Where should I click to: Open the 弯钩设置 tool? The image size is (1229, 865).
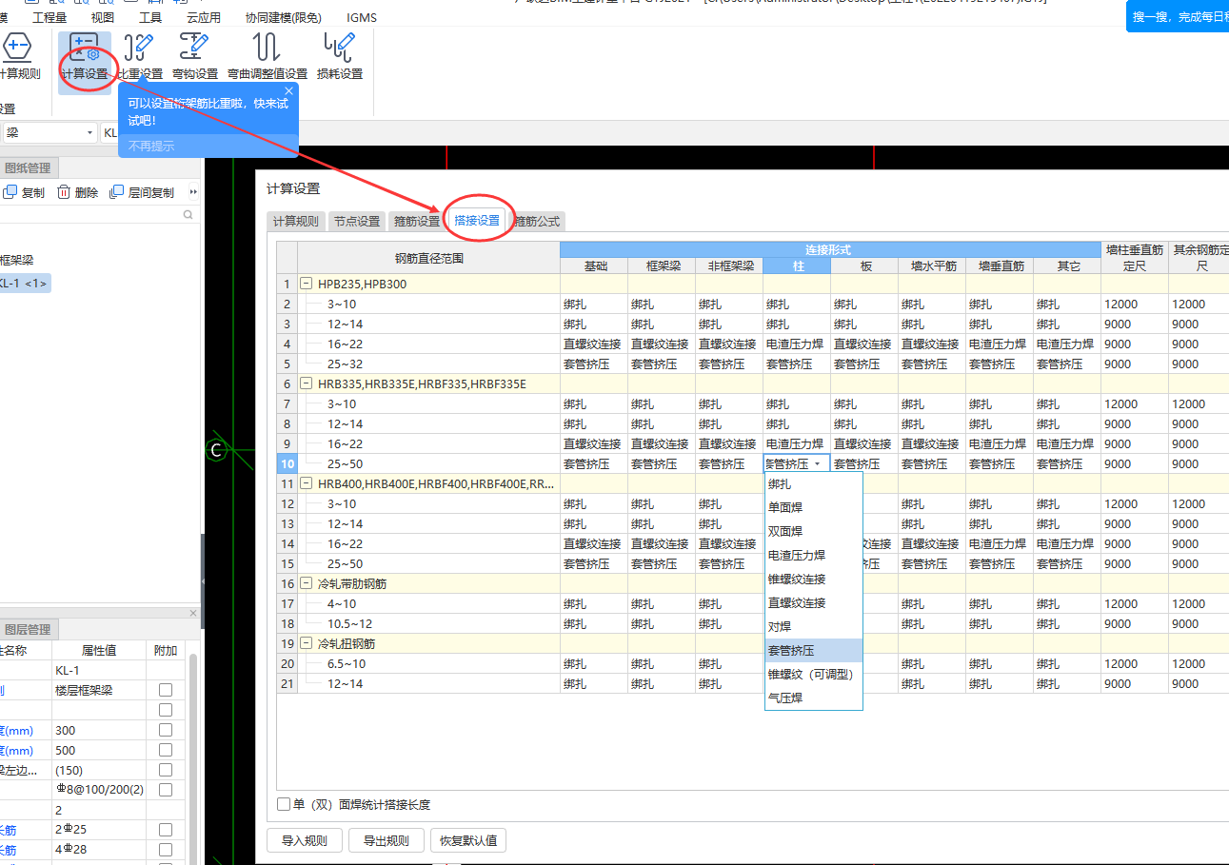coord(195,58)
